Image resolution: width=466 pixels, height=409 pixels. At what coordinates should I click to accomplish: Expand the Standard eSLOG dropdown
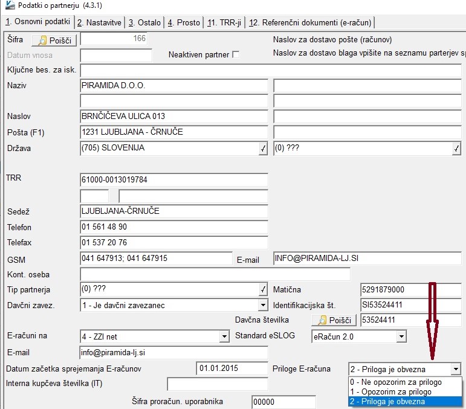[x=401, y=337]
